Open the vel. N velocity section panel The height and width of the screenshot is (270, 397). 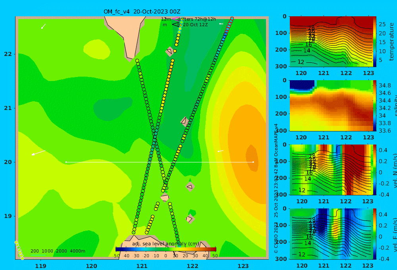[331, 170]
